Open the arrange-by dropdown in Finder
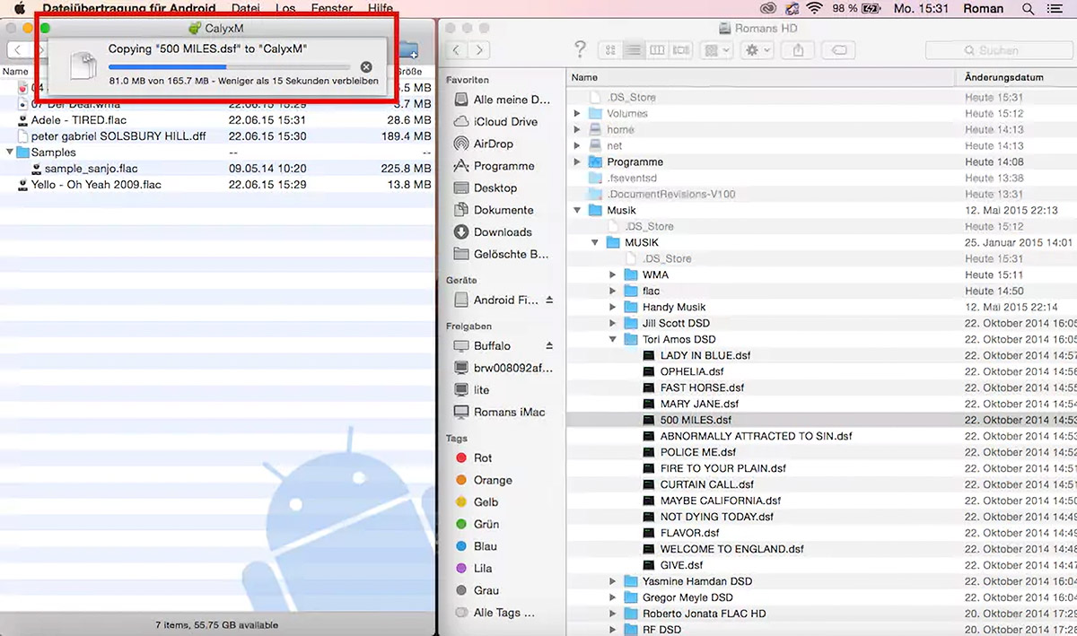The height and width of the screenshot is (636, 1077). (x=717, y=50)
